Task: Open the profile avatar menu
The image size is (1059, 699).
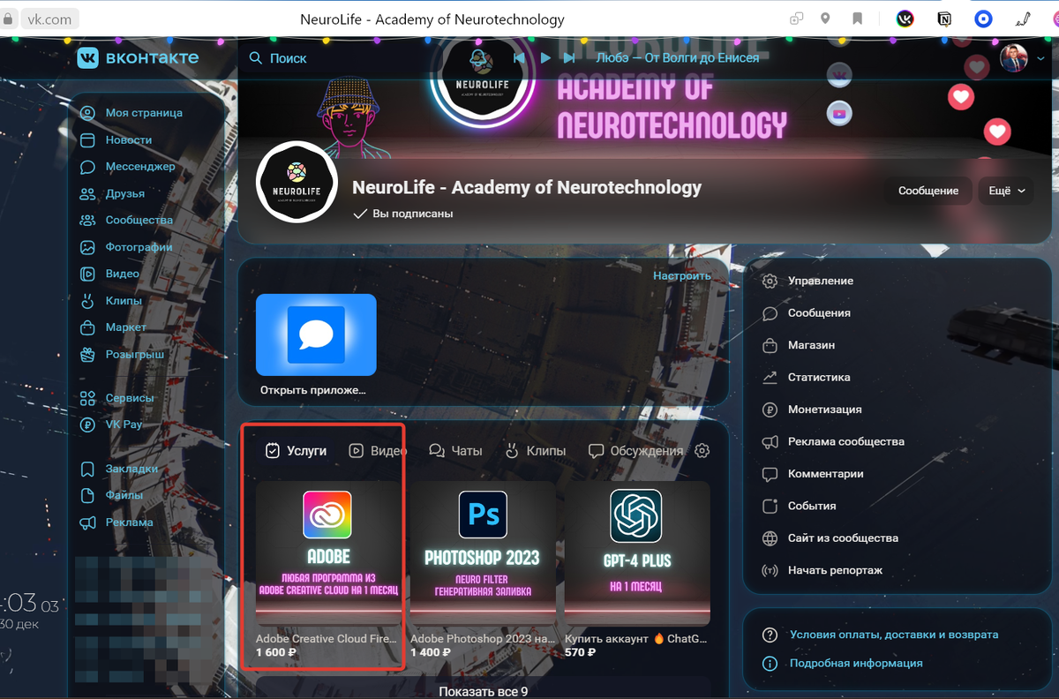Action: pyautogui.click(x=1014, y=58)
